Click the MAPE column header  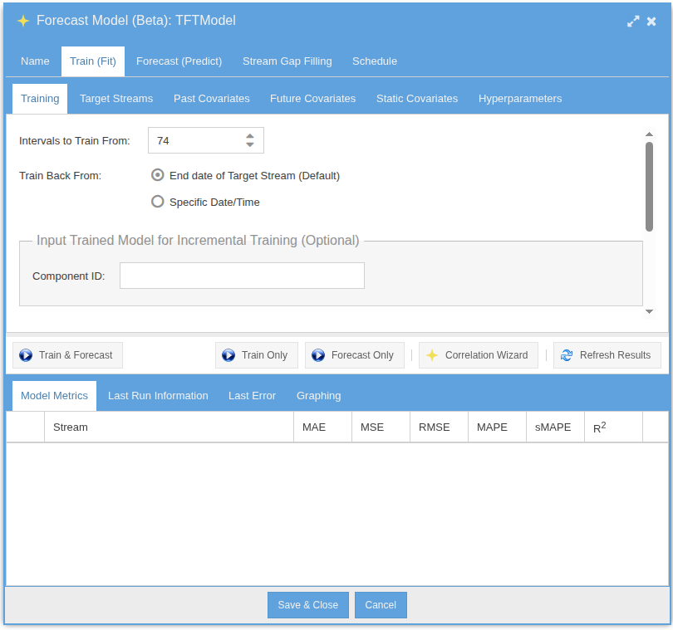pos(498,427)
